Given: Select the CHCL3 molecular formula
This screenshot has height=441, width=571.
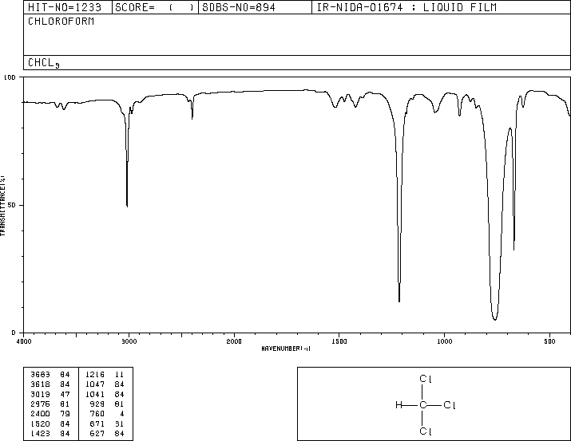Looking at the screenshot, I should point(44,63).
